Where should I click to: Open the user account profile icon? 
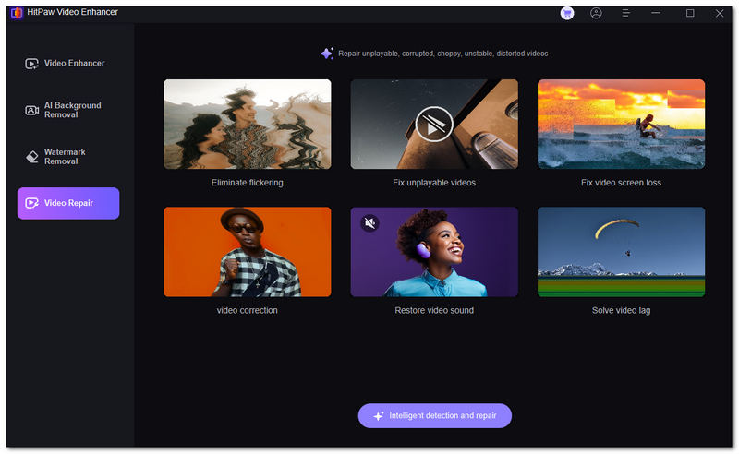click(596, 13)
